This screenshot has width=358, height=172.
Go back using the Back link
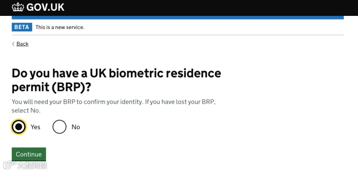22,44
